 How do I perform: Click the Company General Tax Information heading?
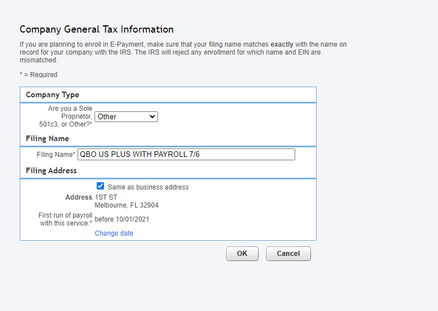tap(97, 29)
